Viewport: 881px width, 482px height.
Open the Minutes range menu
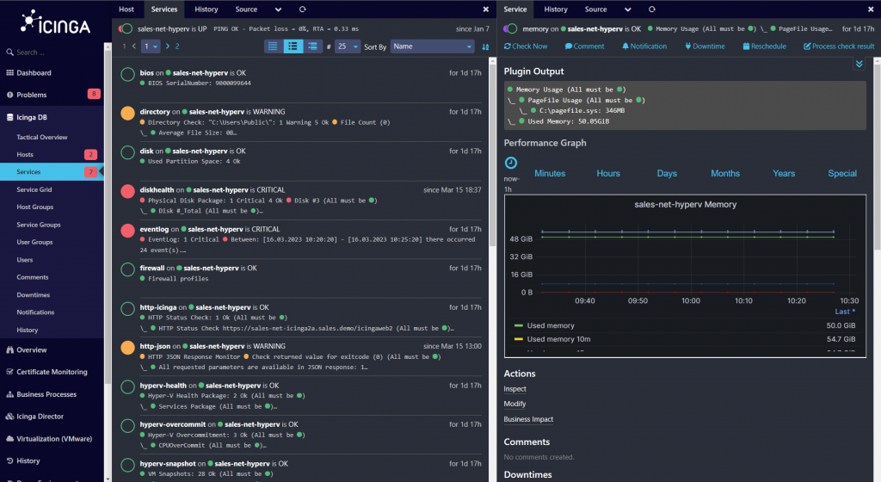550,174
